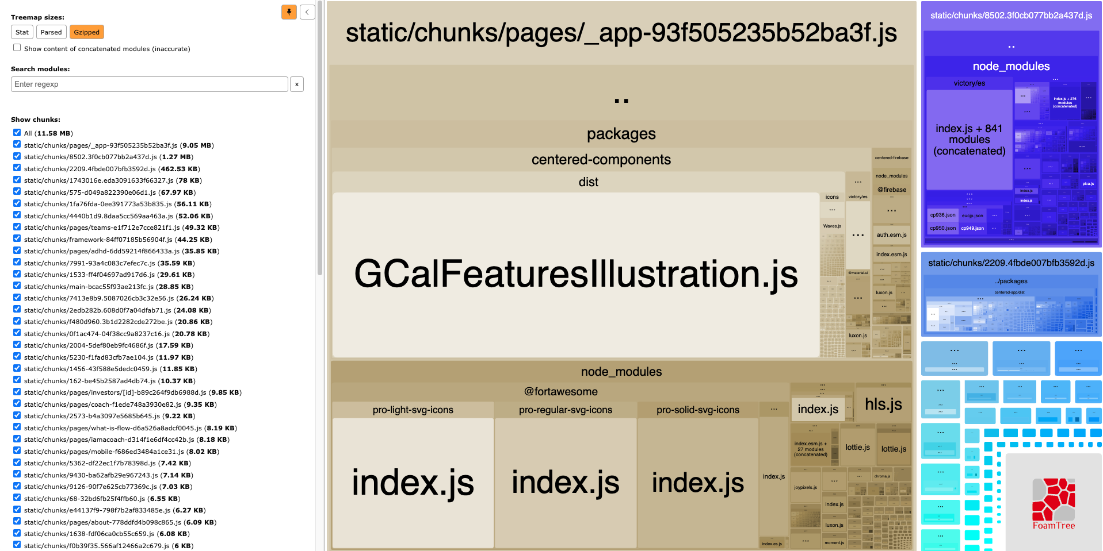
Task: Click the index.esm.js + 27 modules block
Action: click(x=810, y=449)
